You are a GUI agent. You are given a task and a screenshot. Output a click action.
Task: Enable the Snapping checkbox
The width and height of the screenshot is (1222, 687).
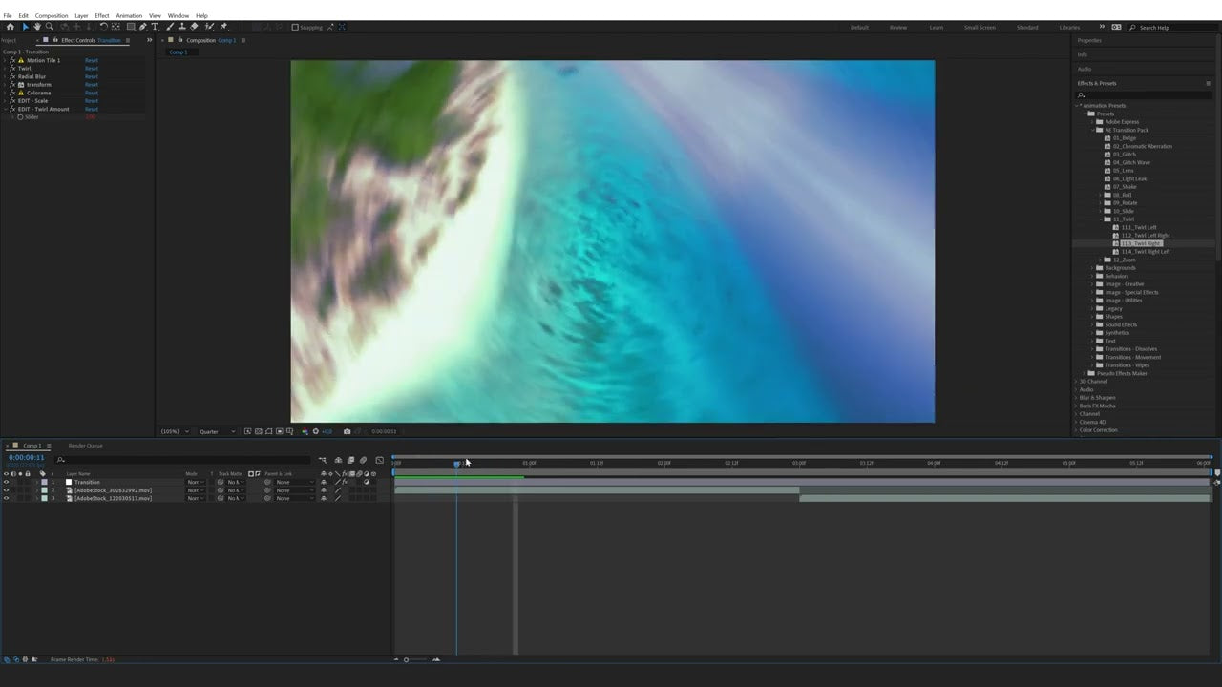pos(297,27)
